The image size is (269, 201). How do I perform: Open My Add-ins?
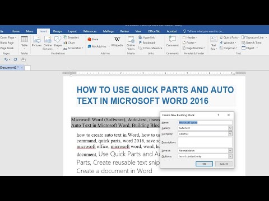coord(99,46)
